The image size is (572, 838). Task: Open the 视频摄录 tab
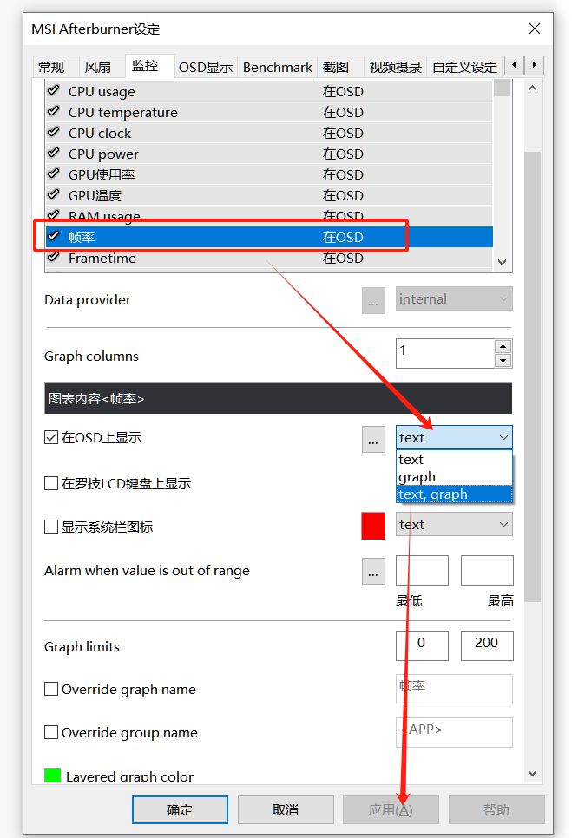(x=396, y=68)
